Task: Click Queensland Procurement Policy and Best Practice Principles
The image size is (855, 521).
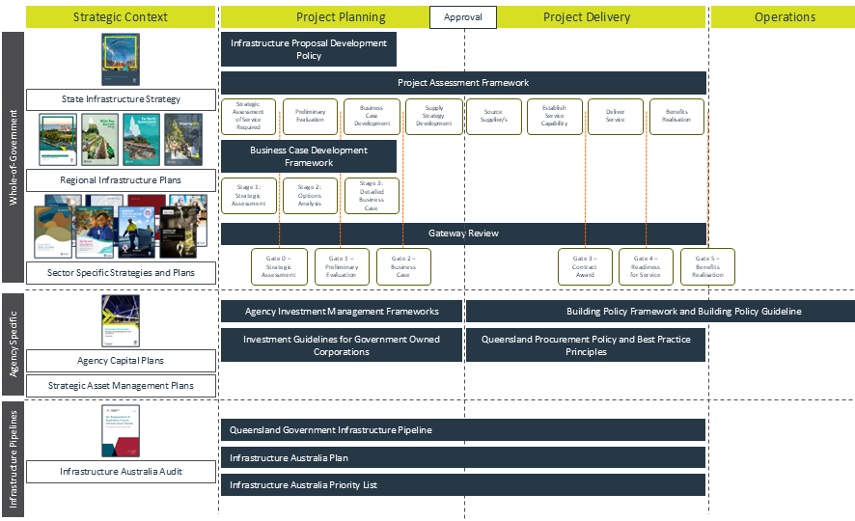Action: click(586, 345)
